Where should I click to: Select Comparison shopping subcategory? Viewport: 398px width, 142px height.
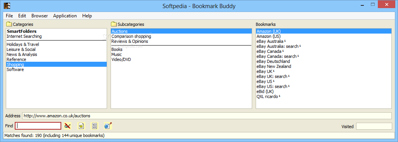(181, 36)
